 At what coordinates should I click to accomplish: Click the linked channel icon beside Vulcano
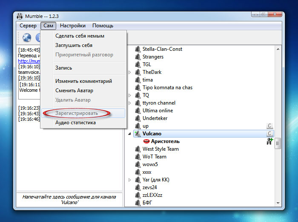coord(138,134)
